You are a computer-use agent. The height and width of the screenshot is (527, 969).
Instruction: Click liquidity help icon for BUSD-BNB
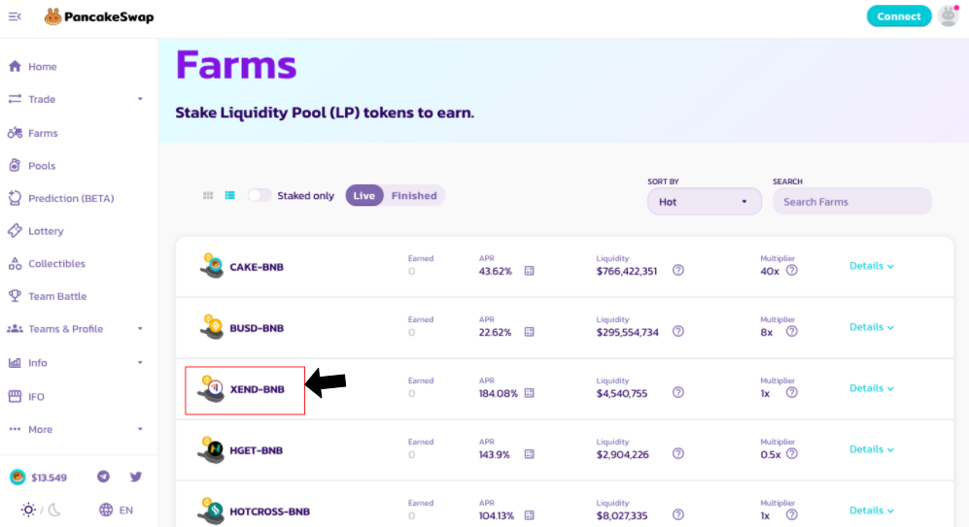[678, 332]
